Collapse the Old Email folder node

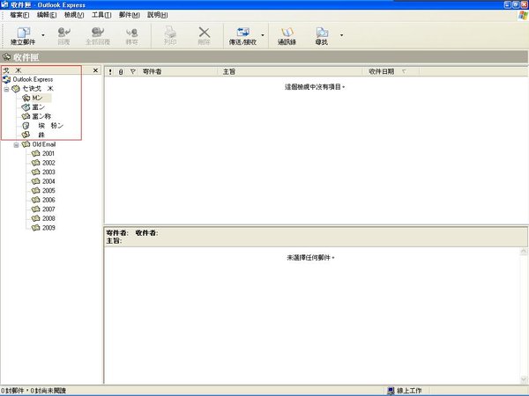[16, 145]
